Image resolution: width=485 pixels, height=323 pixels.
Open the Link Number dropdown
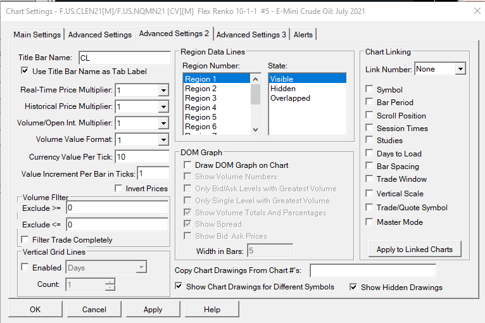460,69
